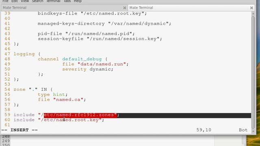Click "named.ca" on line 56
260x146 pixels.
pyautogui.click(x=68, y=100)
